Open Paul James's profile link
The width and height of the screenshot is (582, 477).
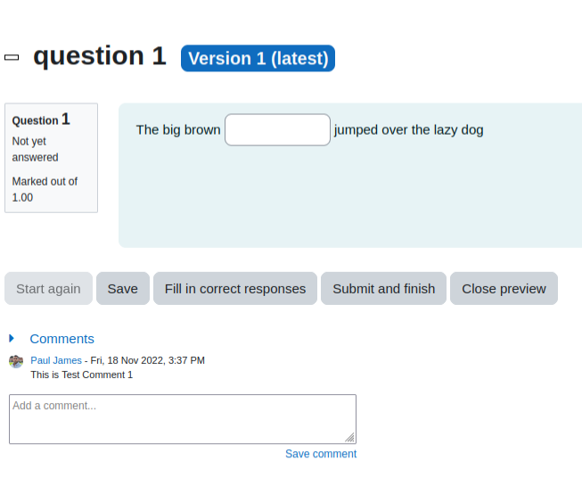pos(56,360)
